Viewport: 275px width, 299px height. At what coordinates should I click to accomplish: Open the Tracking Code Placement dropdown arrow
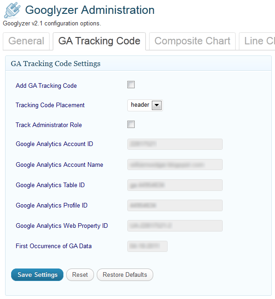tap(156, 105)
